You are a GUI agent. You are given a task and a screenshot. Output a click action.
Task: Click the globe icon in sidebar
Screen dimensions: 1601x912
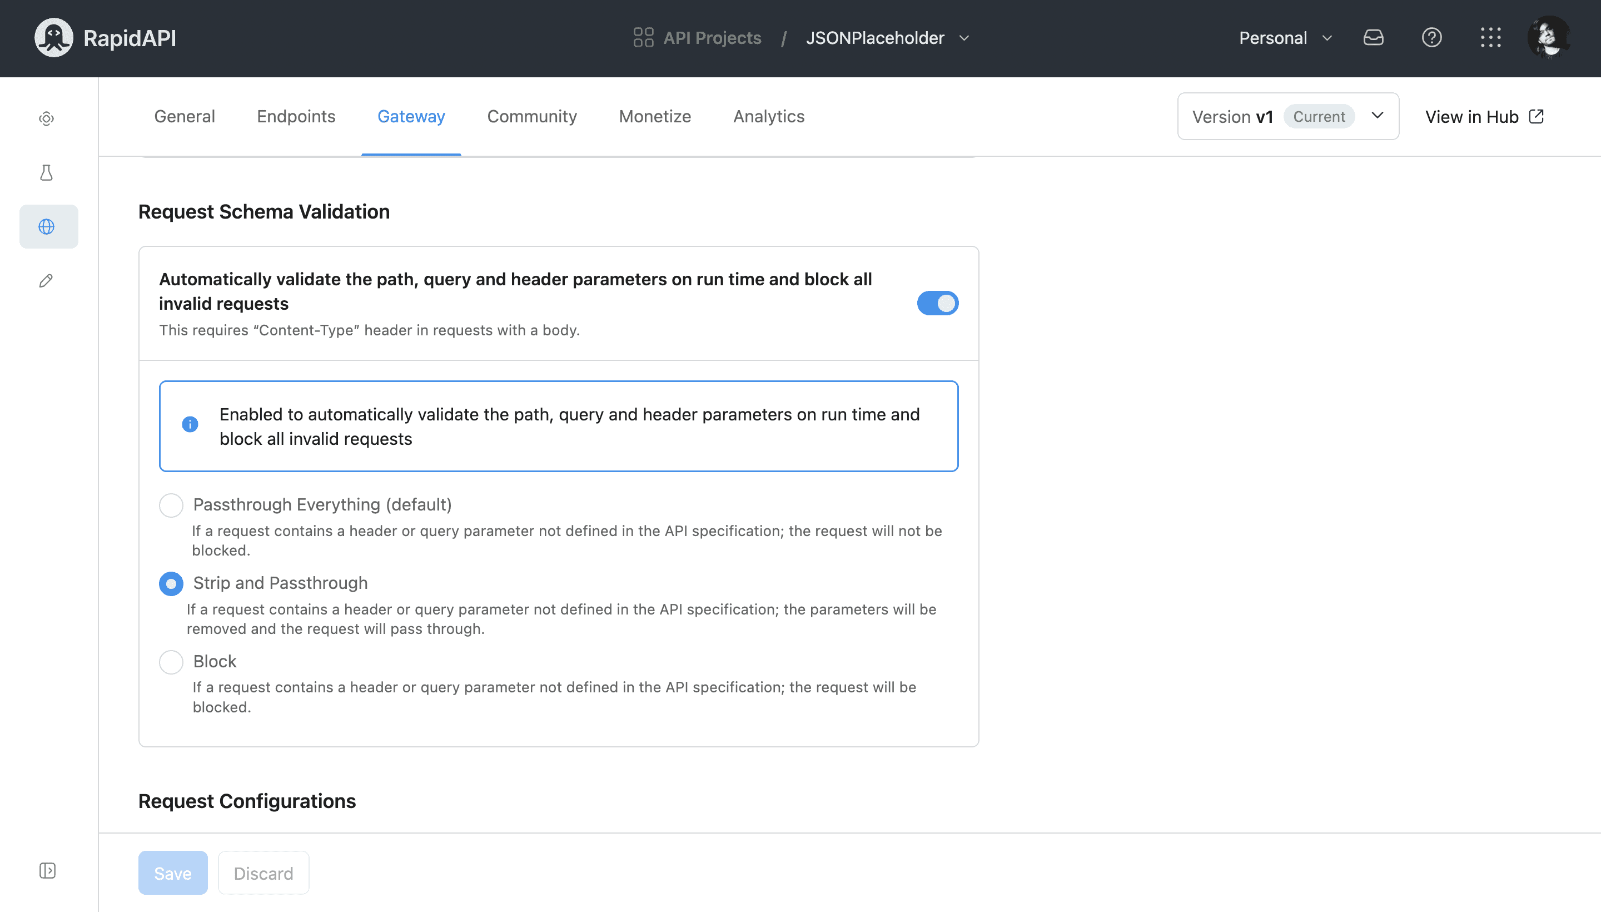(45, 227)
